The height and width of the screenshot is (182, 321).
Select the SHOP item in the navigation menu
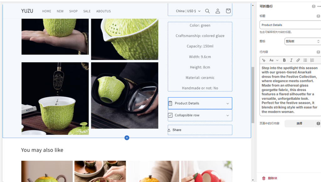(73, 11)
